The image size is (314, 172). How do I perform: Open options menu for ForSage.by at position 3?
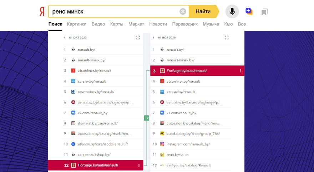click(x=240, y=71)
